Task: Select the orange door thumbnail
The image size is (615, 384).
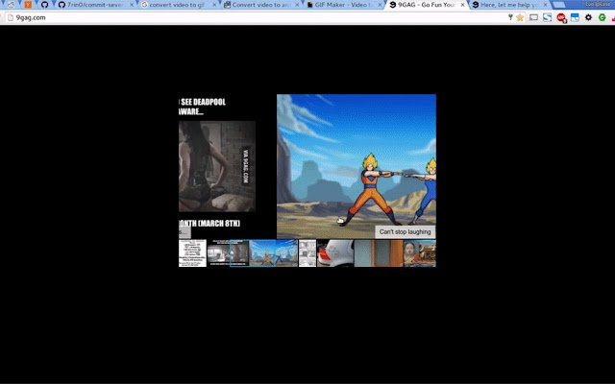Action: [x=379, y=253]
